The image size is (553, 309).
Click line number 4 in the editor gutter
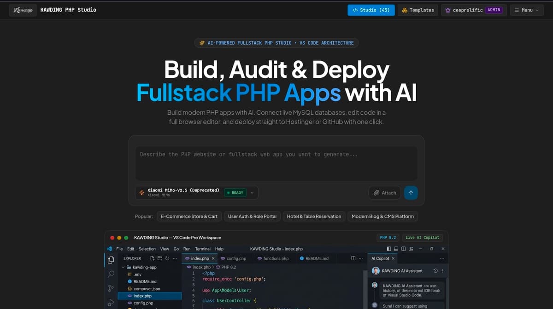193,290
